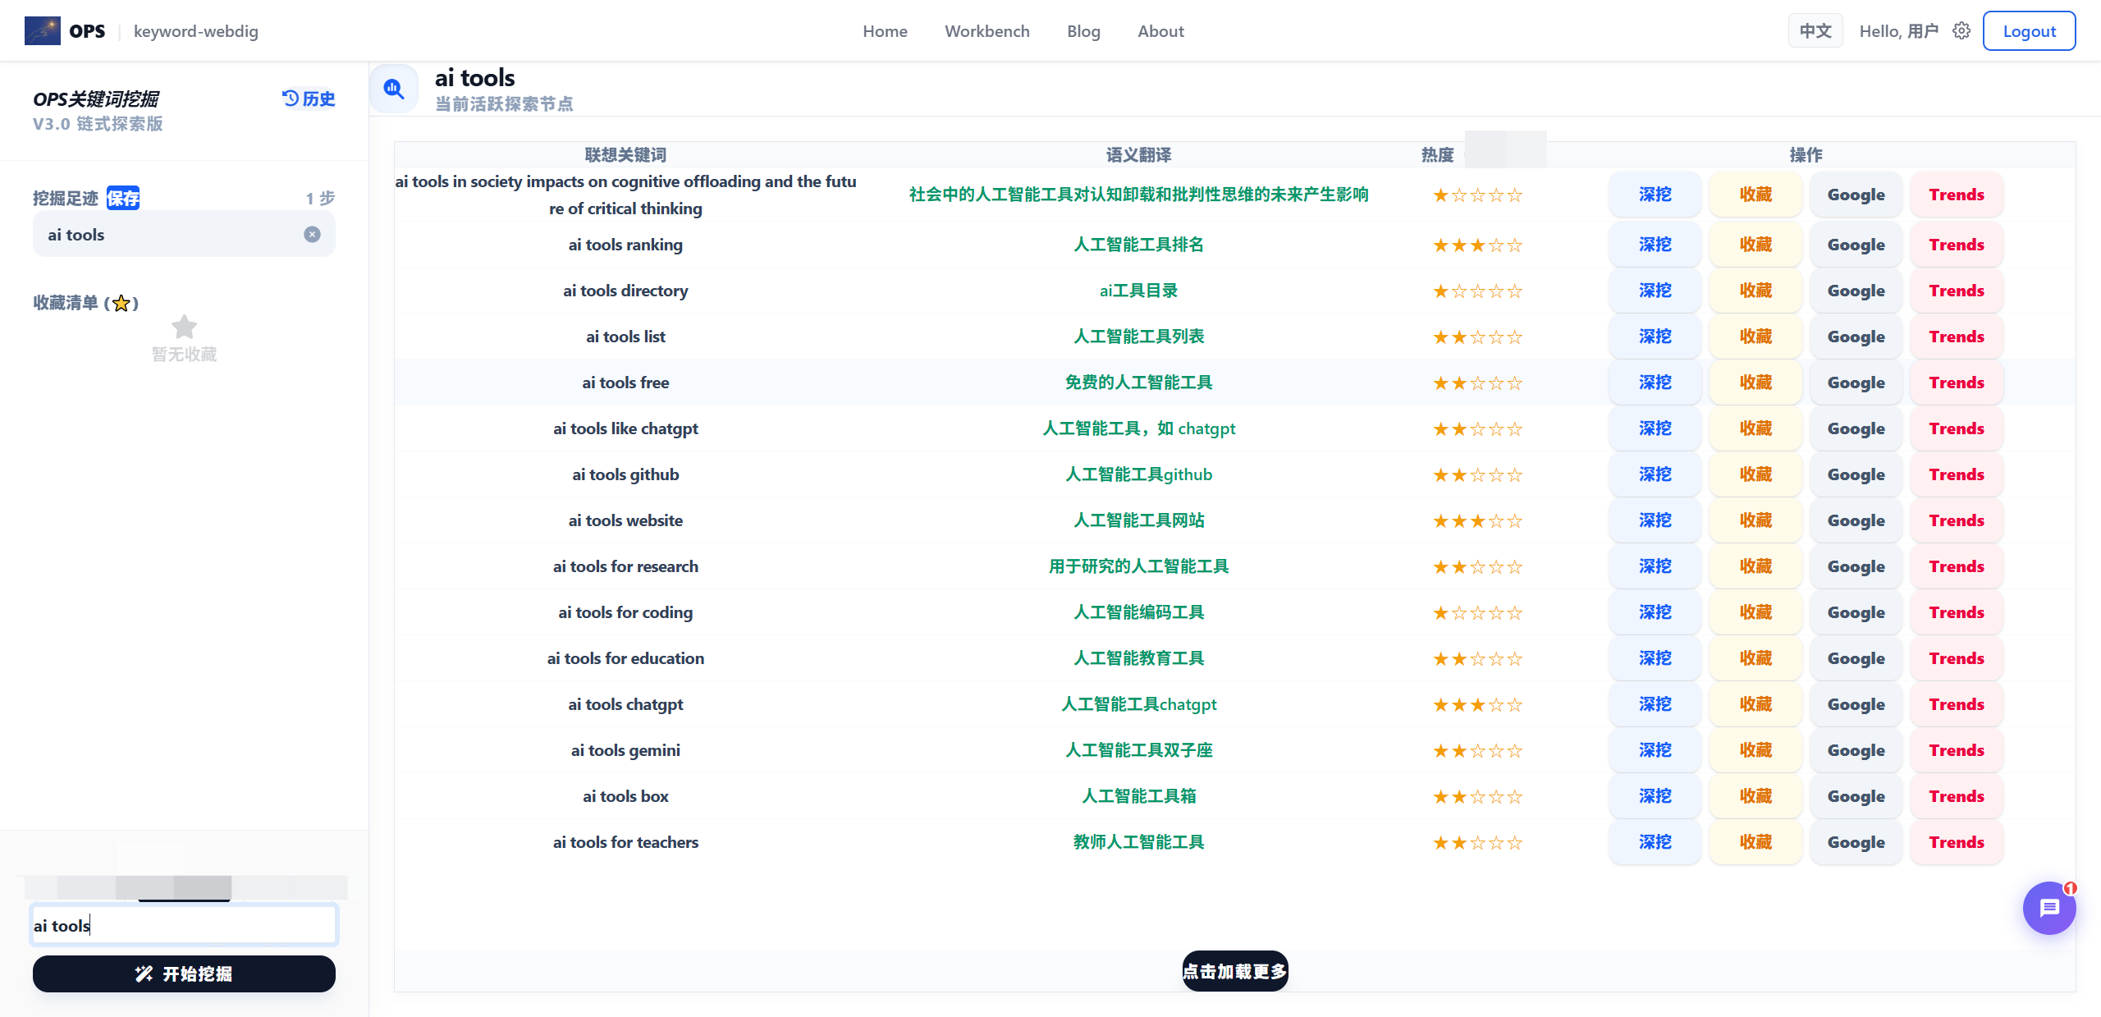This screenshot has height=1017, width=2101.
Task: Open Trends for ai tools github
Action: tap(1957, 474)
